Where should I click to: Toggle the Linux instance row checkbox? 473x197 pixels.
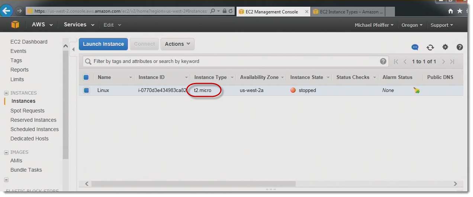point(86,90)
